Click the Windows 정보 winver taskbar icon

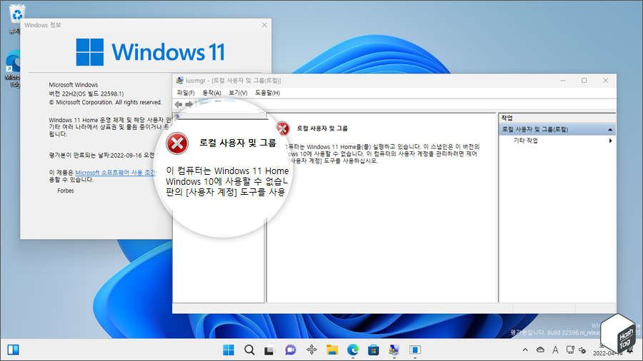click(x=415, y=350)
